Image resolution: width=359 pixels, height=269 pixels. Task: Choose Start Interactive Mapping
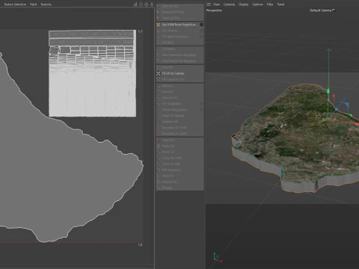tap(179, 55)
